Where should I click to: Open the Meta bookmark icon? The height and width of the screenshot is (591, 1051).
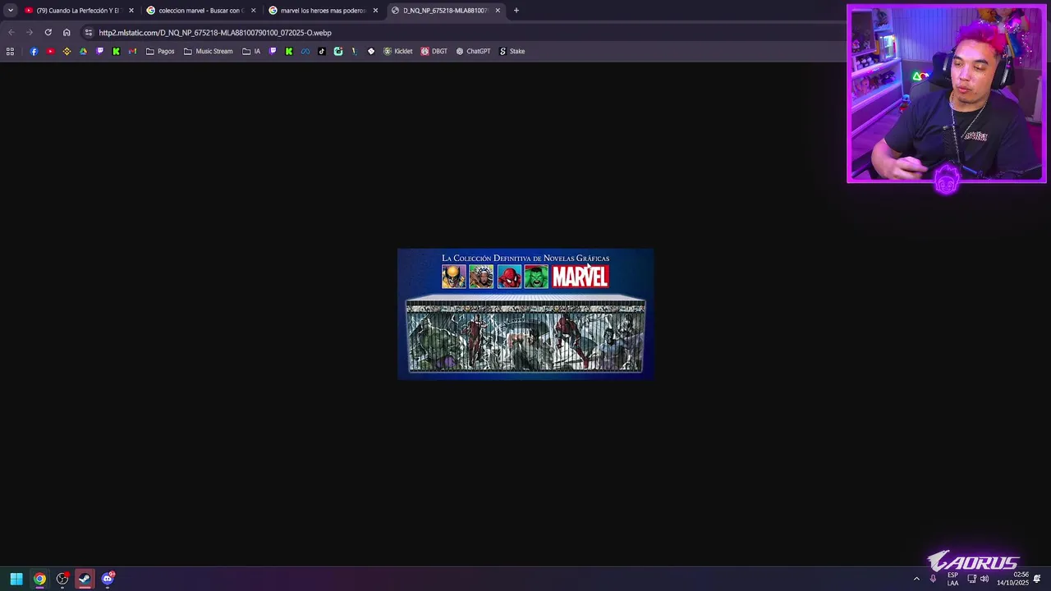point(305,51)
